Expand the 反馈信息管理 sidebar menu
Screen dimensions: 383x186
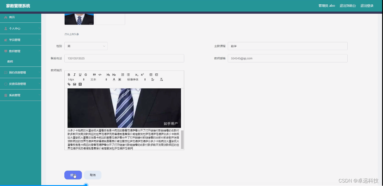[x=20, y=84]
